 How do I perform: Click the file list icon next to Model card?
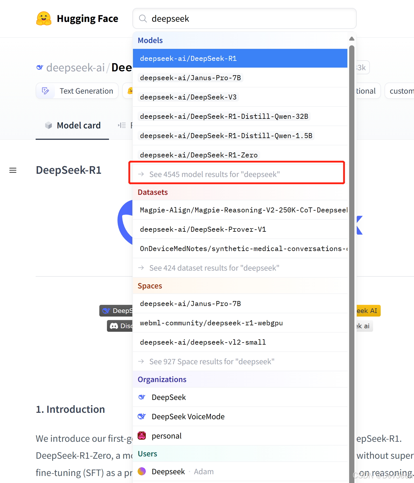pyautogui.click(x=122, y=126)
